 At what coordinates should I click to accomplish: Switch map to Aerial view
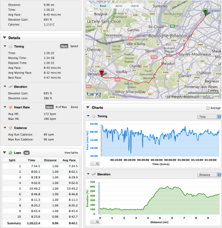[119, 6]
